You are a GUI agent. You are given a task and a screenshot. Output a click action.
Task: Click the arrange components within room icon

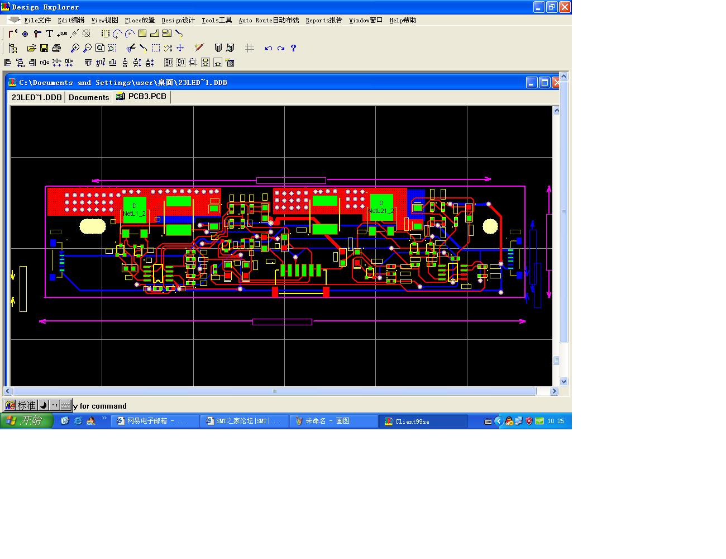pos(168,63)
